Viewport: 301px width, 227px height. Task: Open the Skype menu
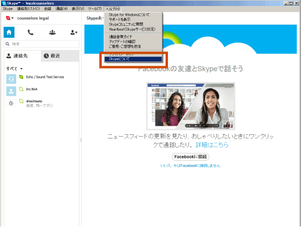tap(8, 9)
